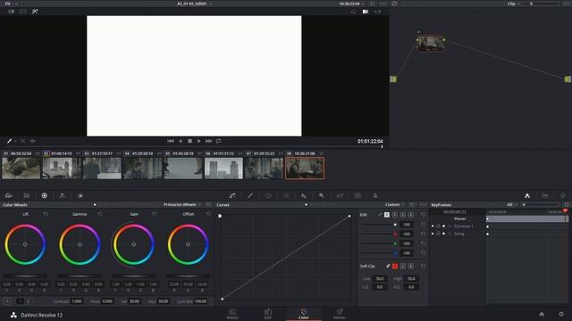Jump to first frame
Viewport: 572px width, 321px height.
171,141
